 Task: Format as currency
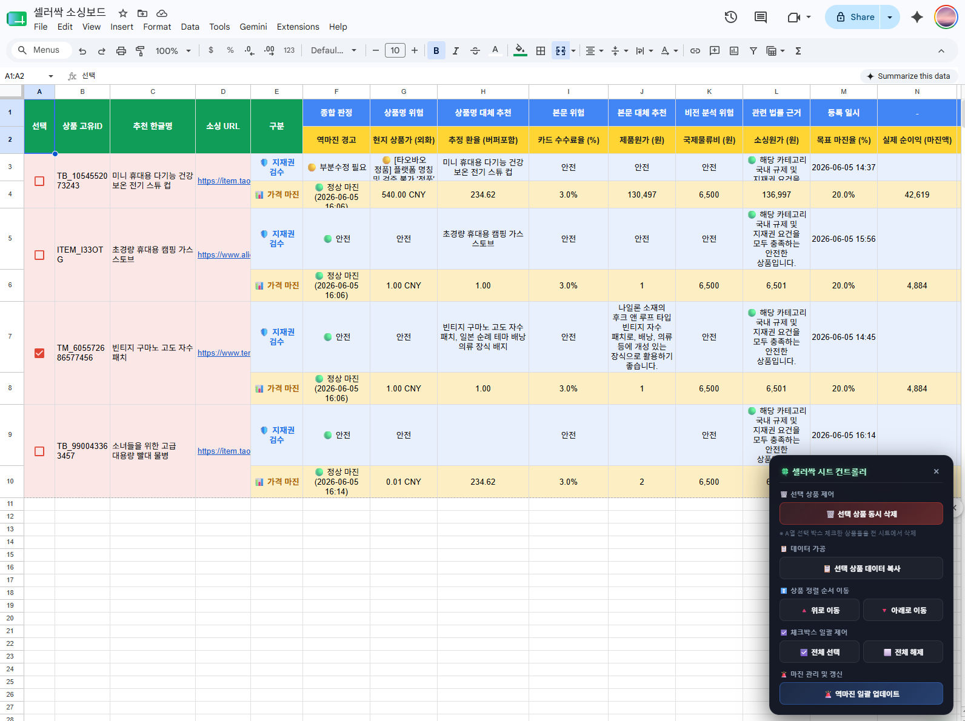coord(211,50)
